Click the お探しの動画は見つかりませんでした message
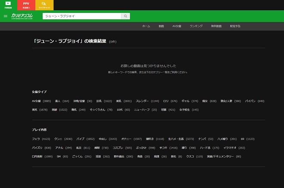 click(x=148, y=66)
